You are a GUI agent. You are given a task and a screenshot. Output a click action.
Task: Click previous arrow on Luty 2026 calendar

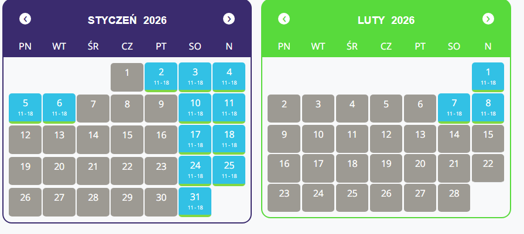[284, 19]
